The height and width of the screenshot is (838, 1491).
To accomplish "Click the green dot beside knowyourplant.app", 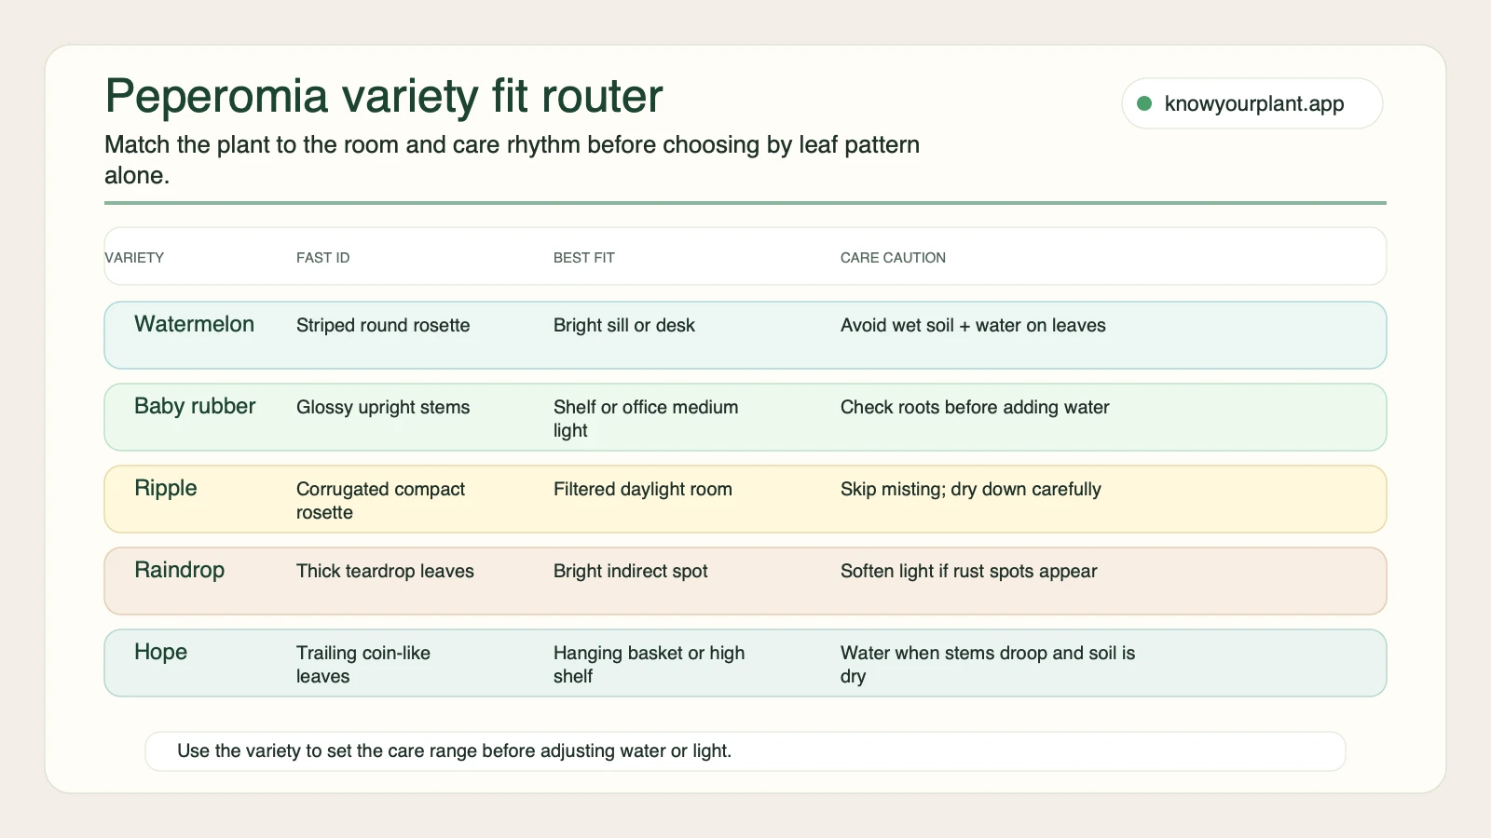I will coord(1144,103).
